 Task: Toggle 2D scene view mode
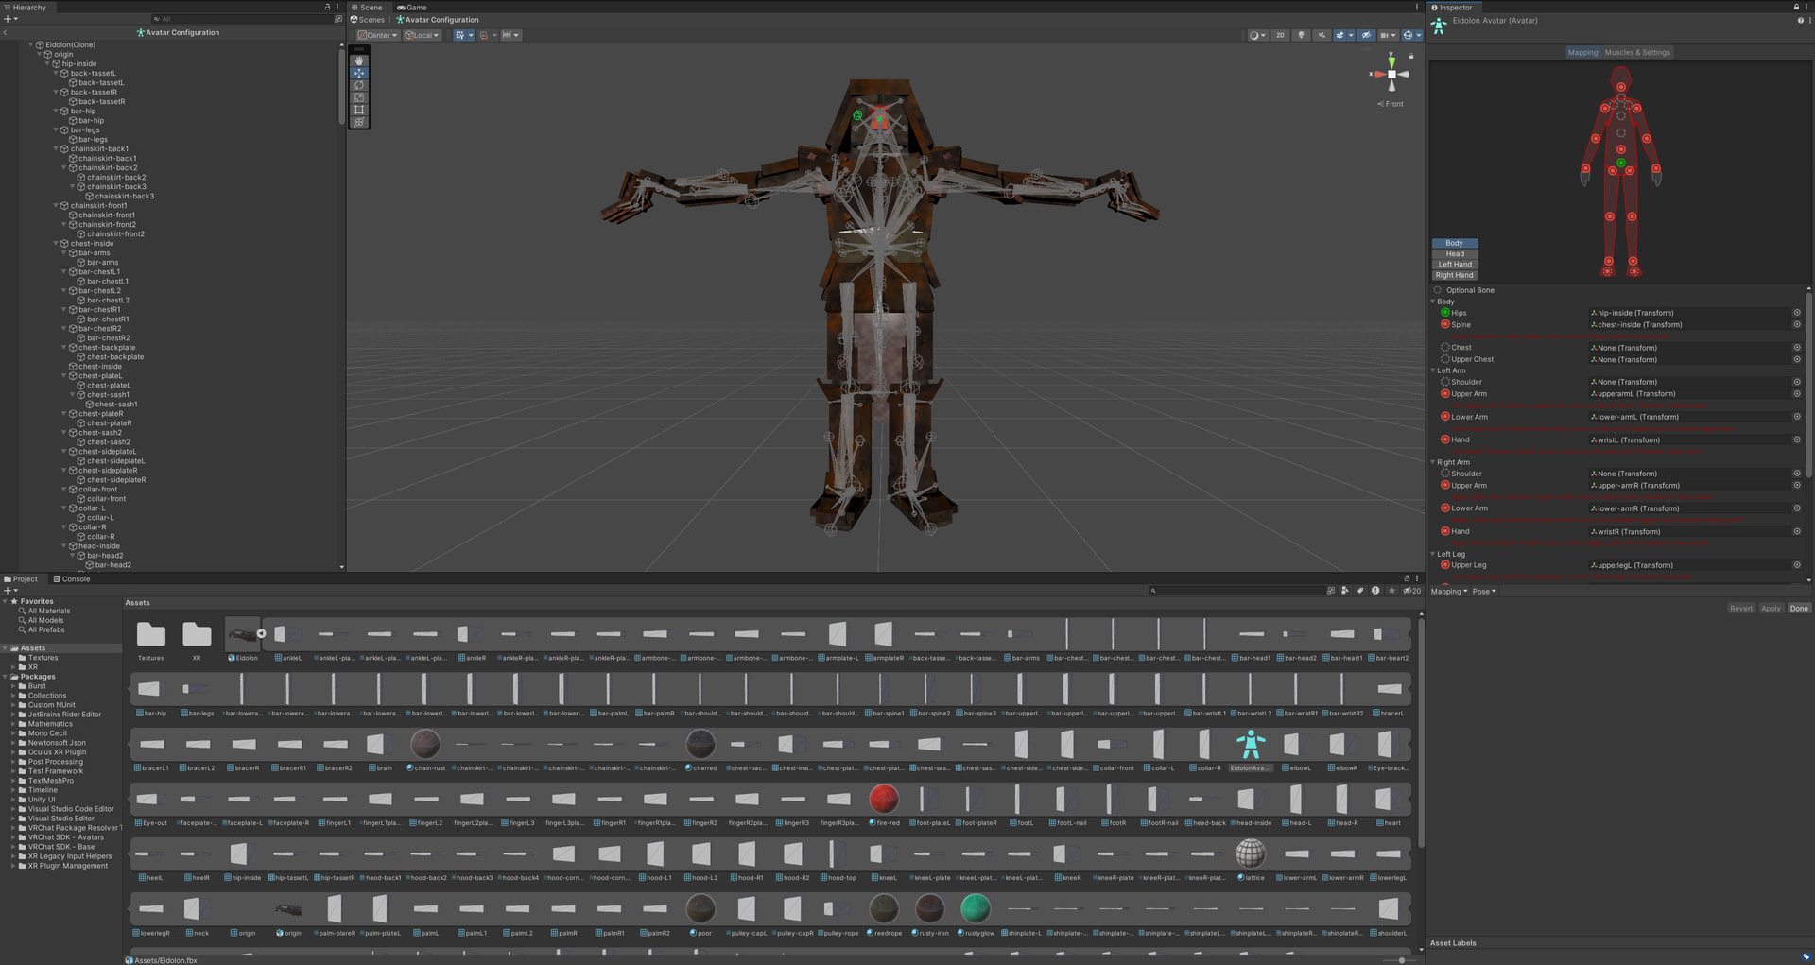1280,35
